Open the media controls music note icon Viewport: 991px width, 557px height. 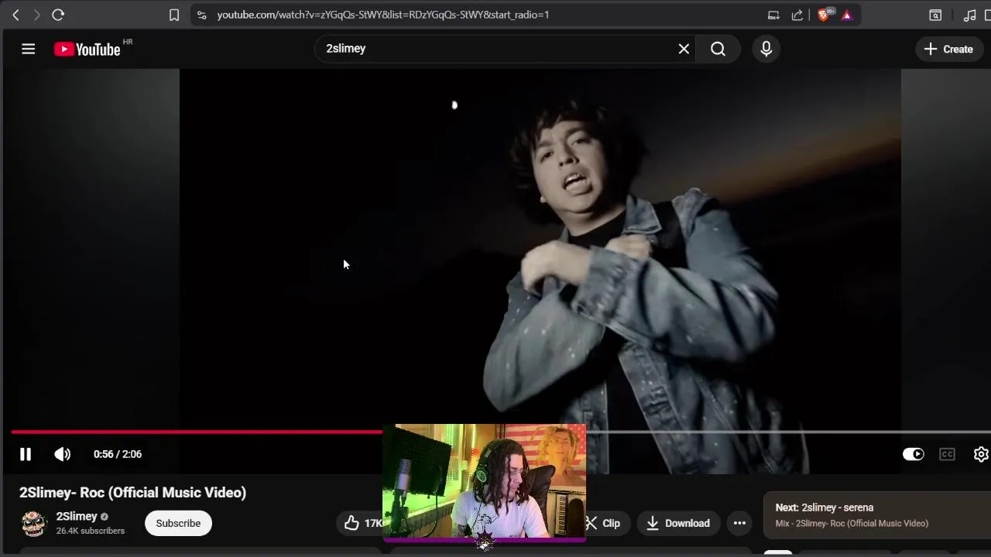click(x=969, y=15)
